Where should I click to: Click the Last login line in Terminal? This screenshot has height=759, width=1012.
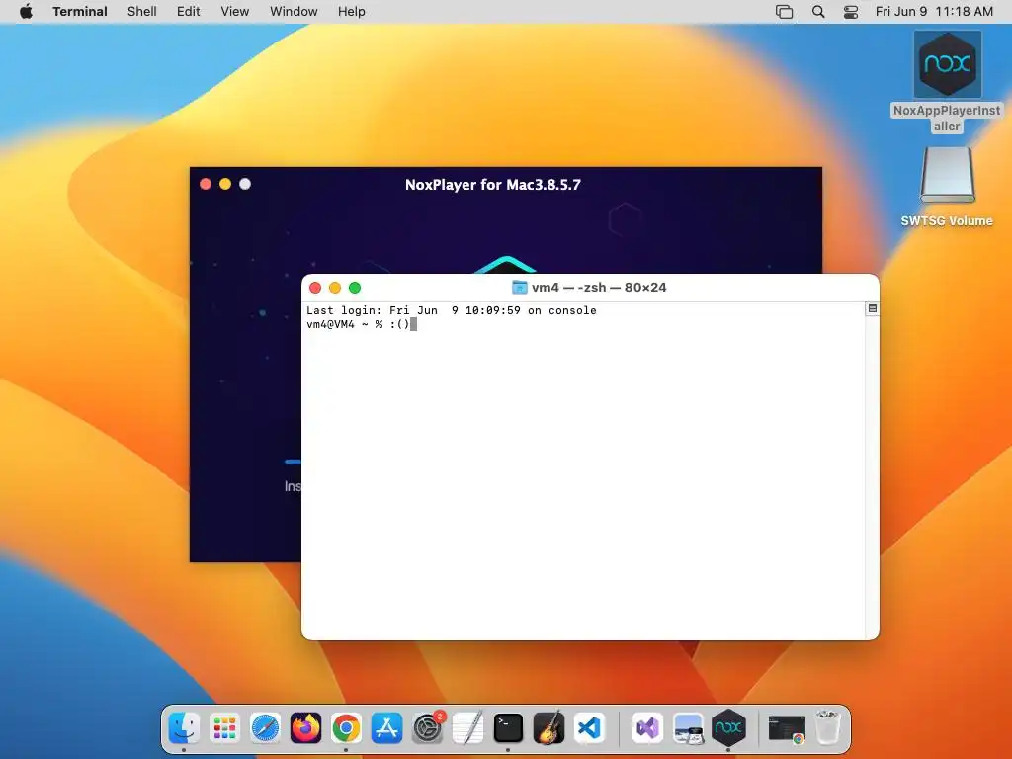click(x=451, y=310)
